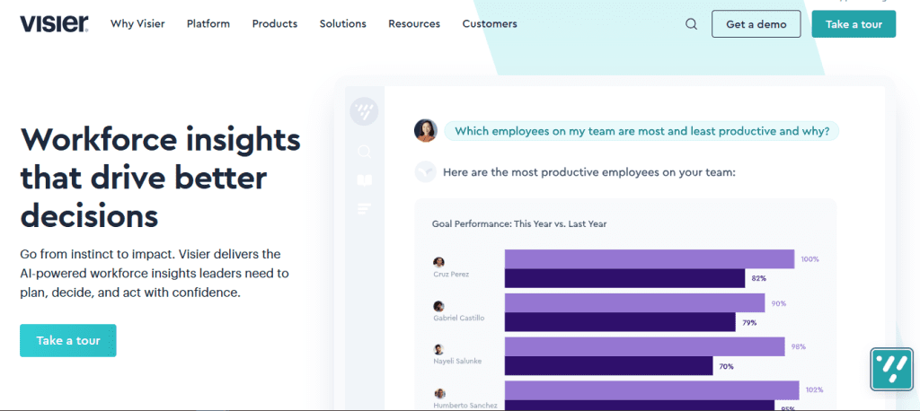Click the Visier logo
This screenshot has height=411, width=920.
point(54,24)
